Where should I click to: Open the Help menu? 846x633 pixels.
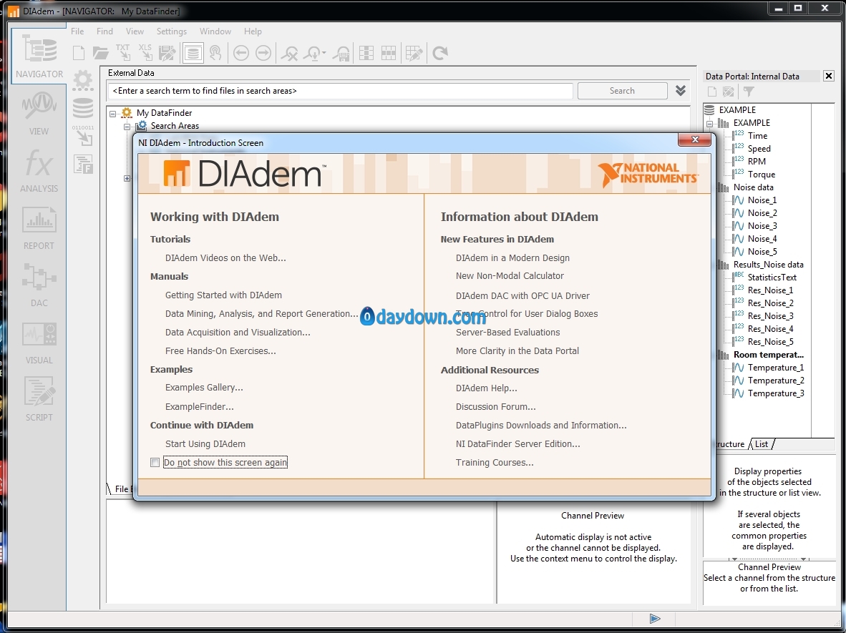[253, 31]
